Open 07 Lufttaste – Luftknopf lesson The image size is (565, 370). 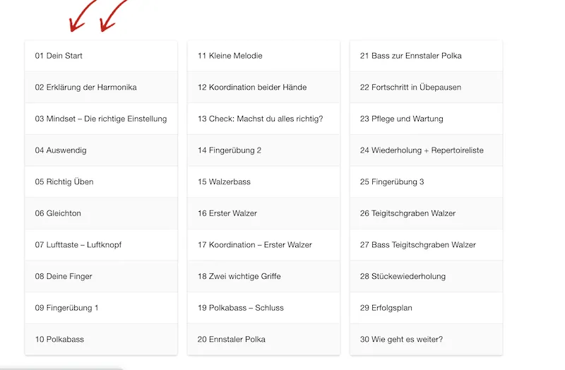click(x=101, y=245)
